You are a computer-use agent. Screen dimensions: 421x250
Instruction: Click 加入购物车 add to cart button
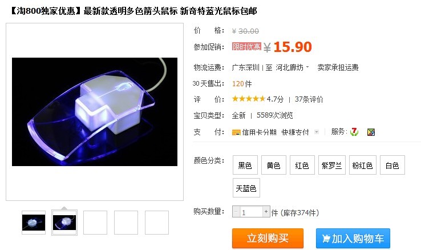[x=353, y=238]
